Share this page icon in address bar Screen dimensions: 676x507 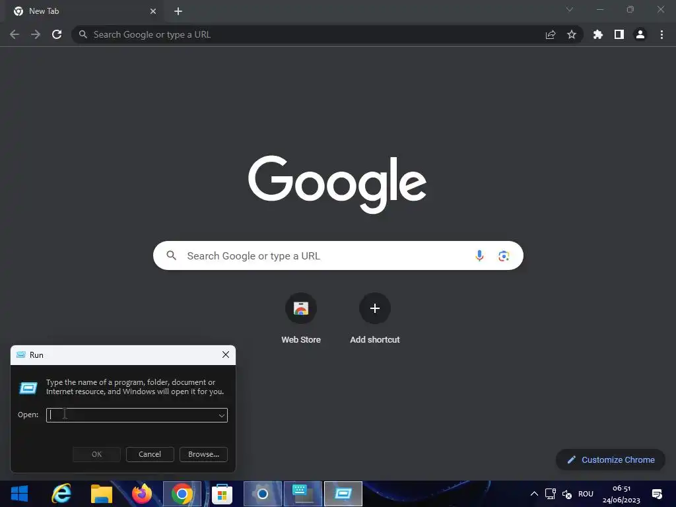[x=550, y=34]
